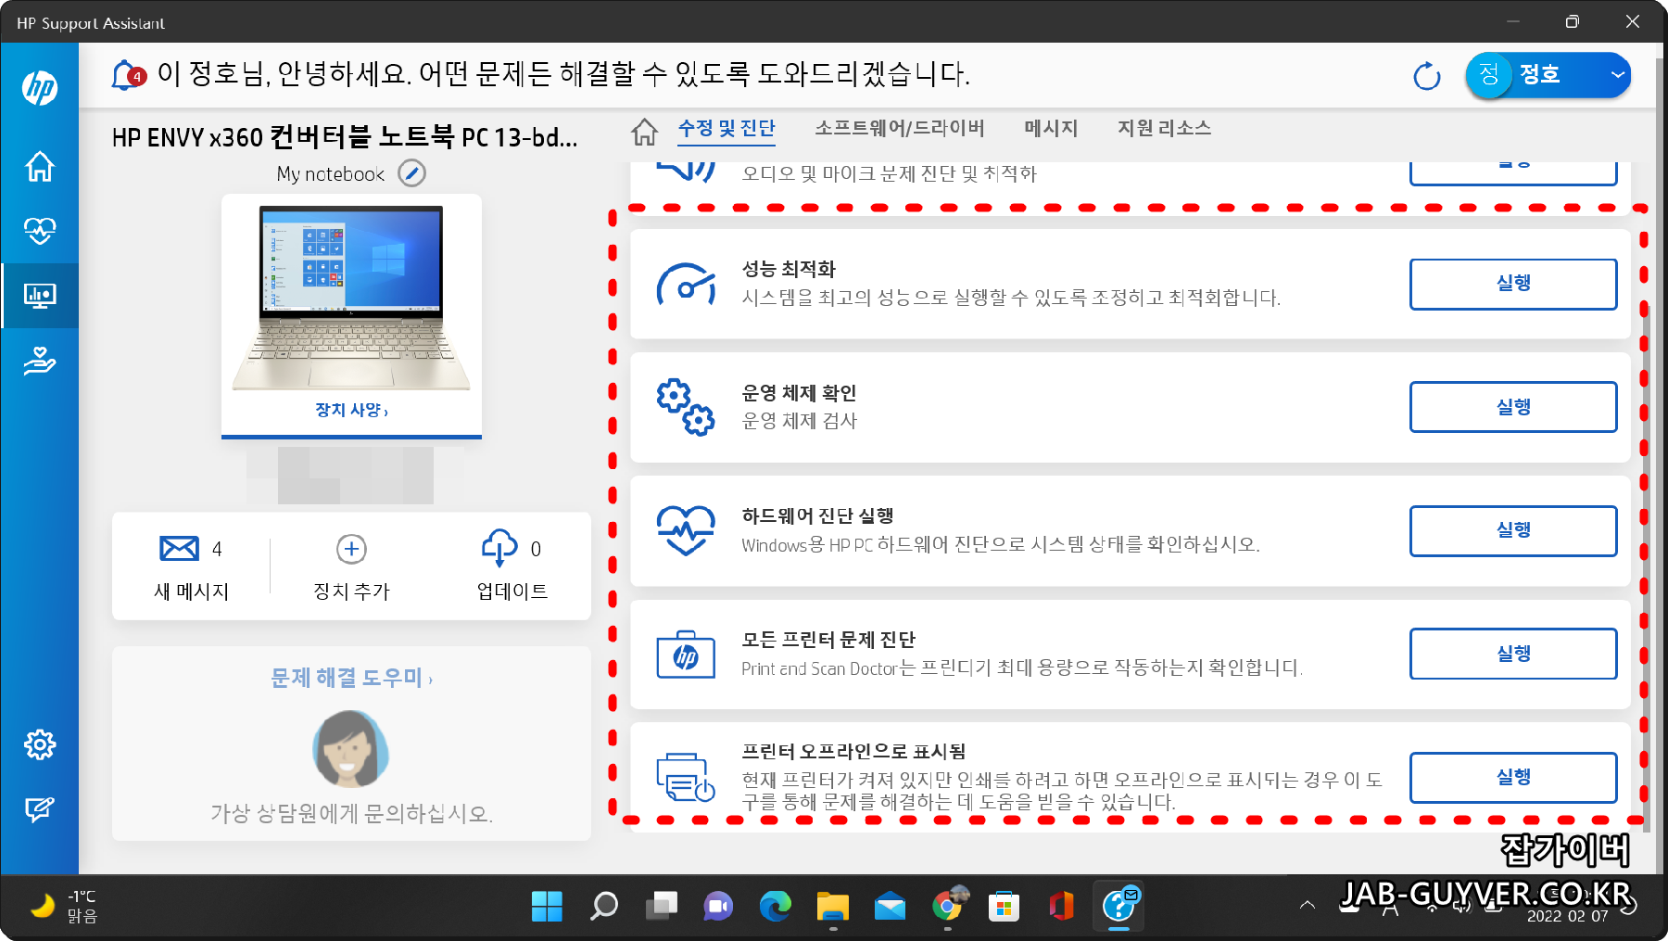The width and height of the screenshot is (1668, 941).
Task: Click the HP logo in sidebar
Action: tap(40, 88)
